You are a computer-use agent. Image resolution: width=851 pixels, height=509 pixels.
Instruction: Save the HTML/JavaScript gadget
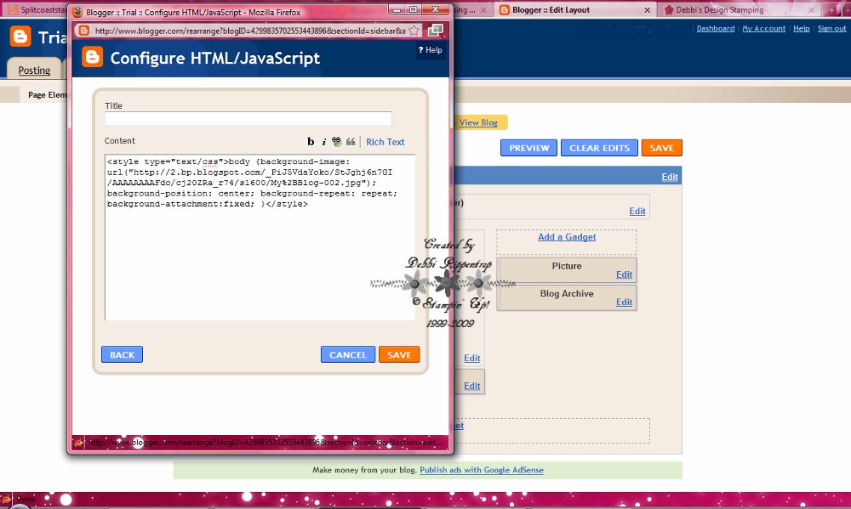point(399,354)
